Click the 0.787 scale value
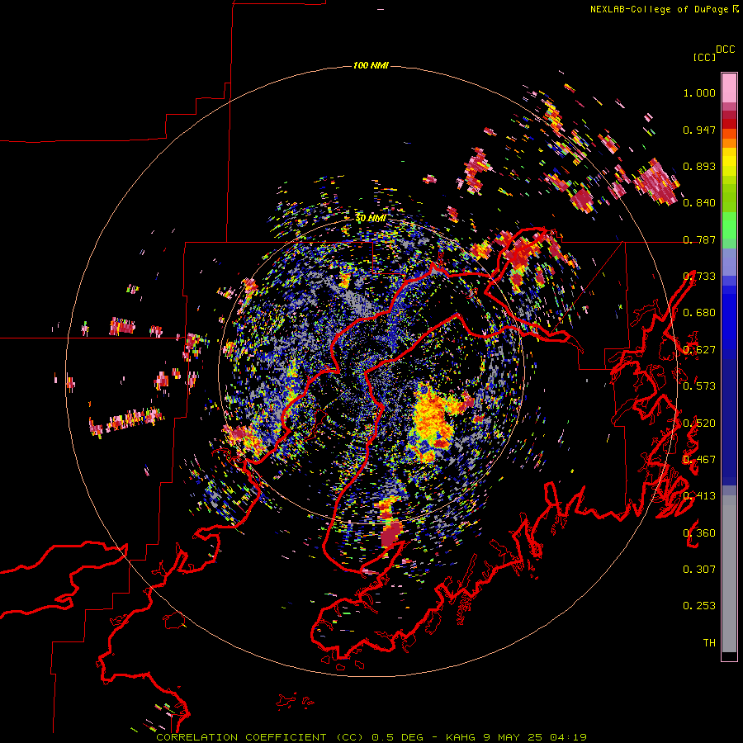743x743 pixels. (699, 239)
